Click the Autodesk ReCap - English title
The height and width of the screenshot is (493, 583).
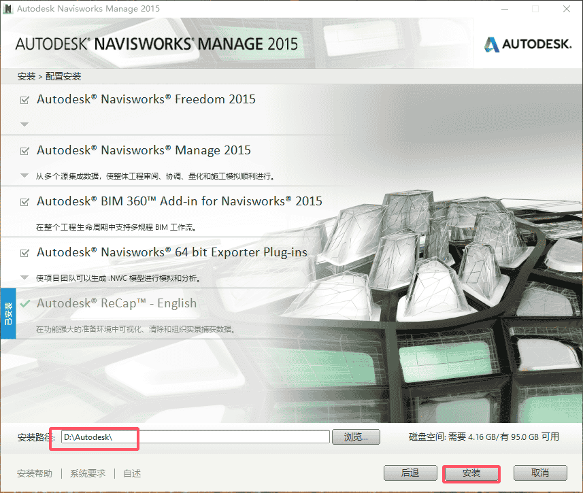point(117,303)
